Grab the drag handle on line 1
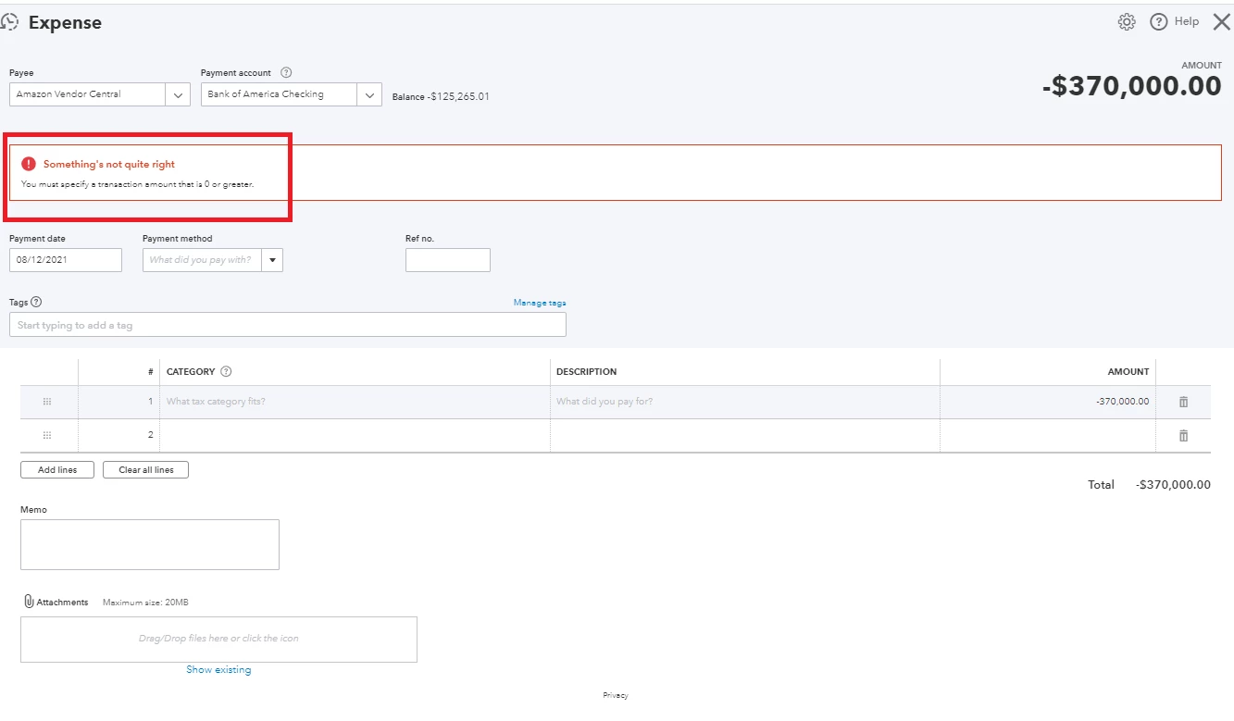Screen dimensions: 1234x721 47,402
